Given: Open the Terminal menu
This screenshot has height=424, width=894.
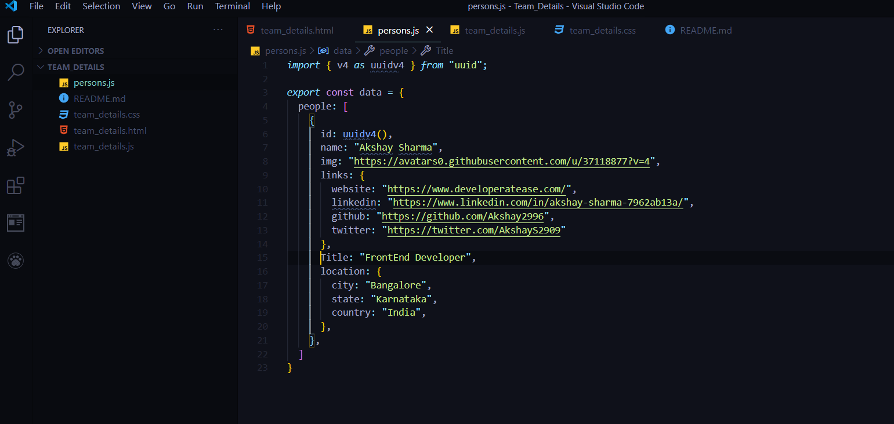Looking at the screenshot, I should point(232,6).
